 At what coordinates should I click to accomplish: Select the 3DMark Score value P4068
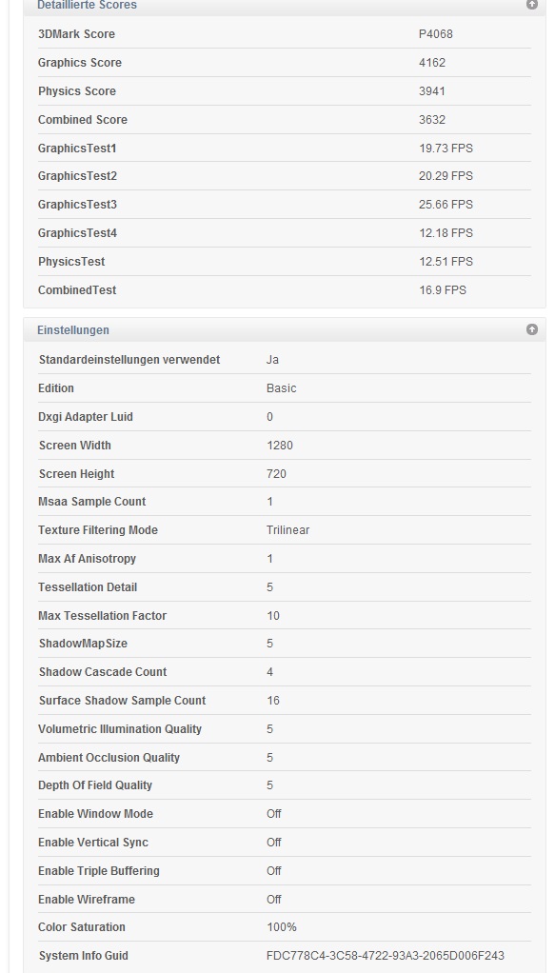436,34
